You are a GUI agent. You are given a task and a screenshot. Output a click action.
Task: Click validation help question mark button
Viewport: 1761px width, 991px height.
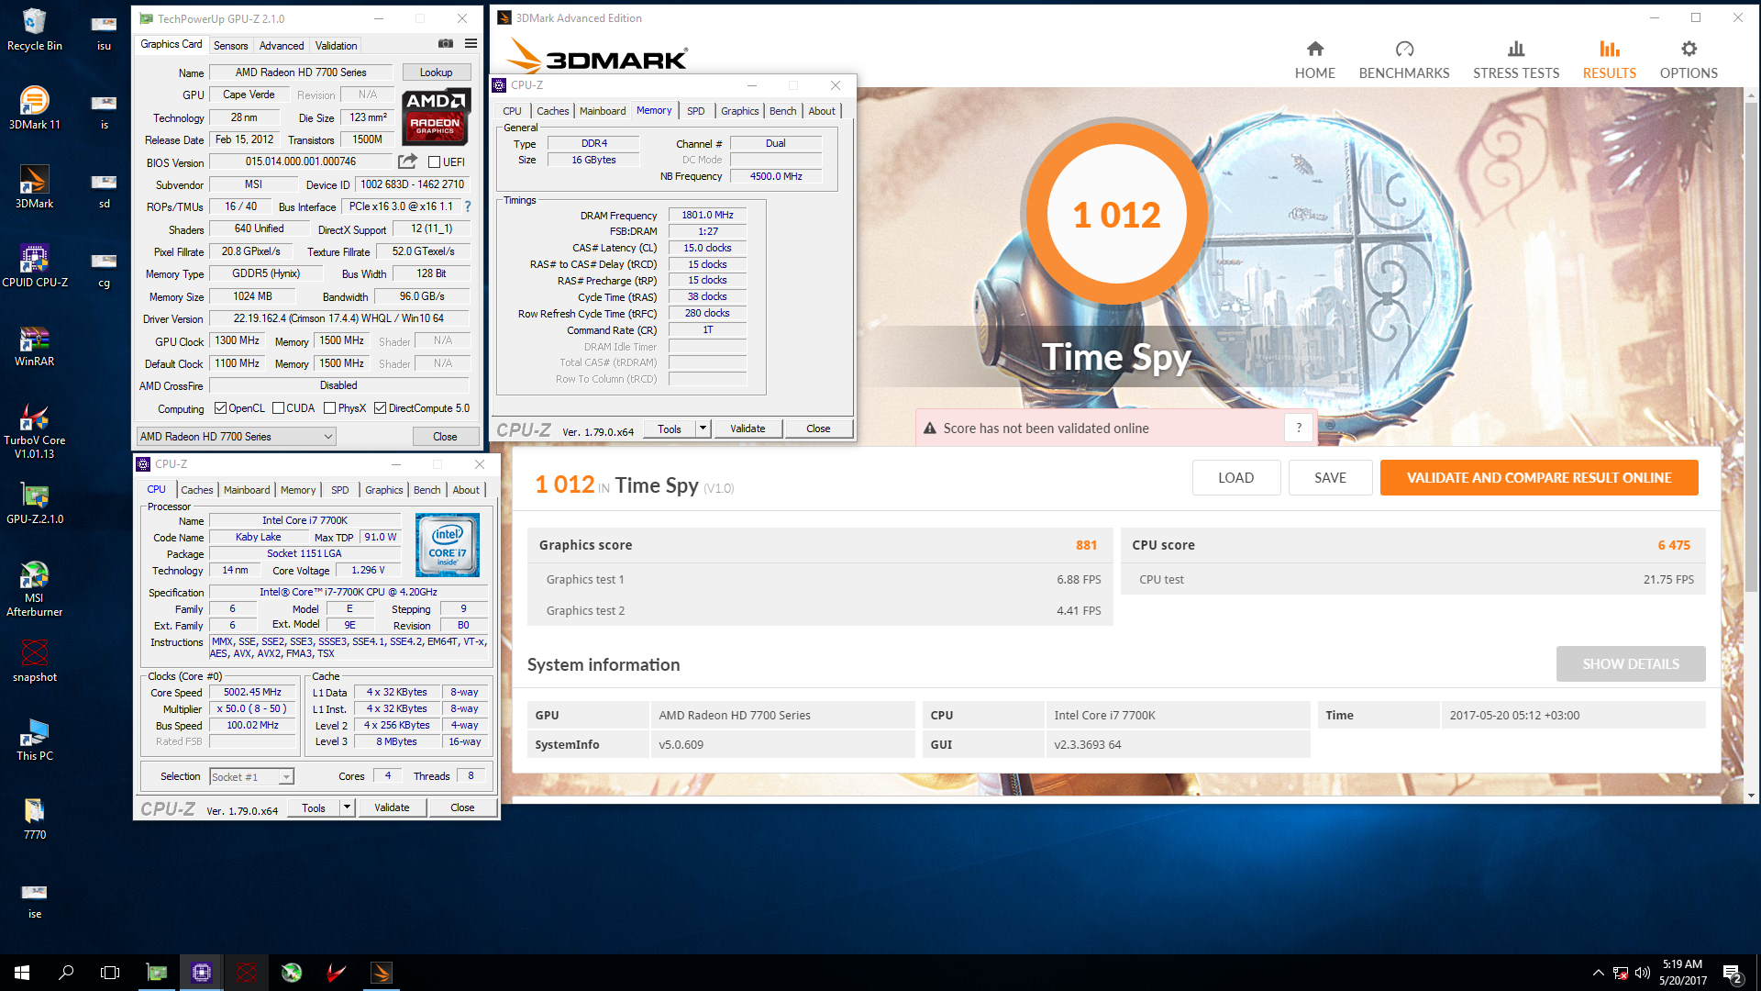pos(1299,428)
